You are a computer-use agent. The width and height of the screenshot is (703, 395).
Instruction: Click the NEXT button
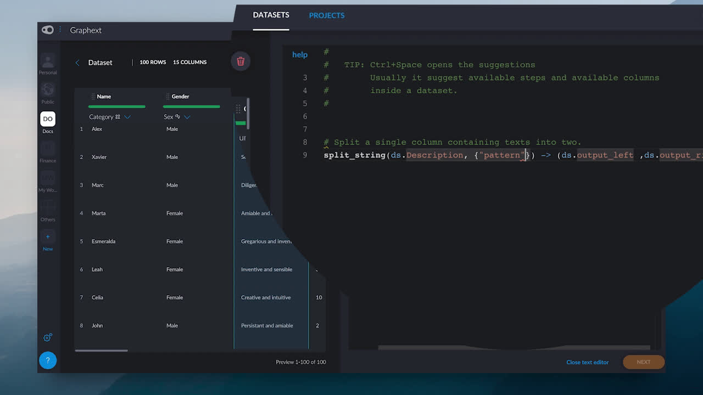(x=644, y=362)
